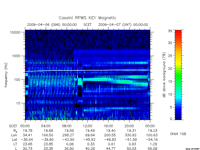Click the Lat row label

14,140
